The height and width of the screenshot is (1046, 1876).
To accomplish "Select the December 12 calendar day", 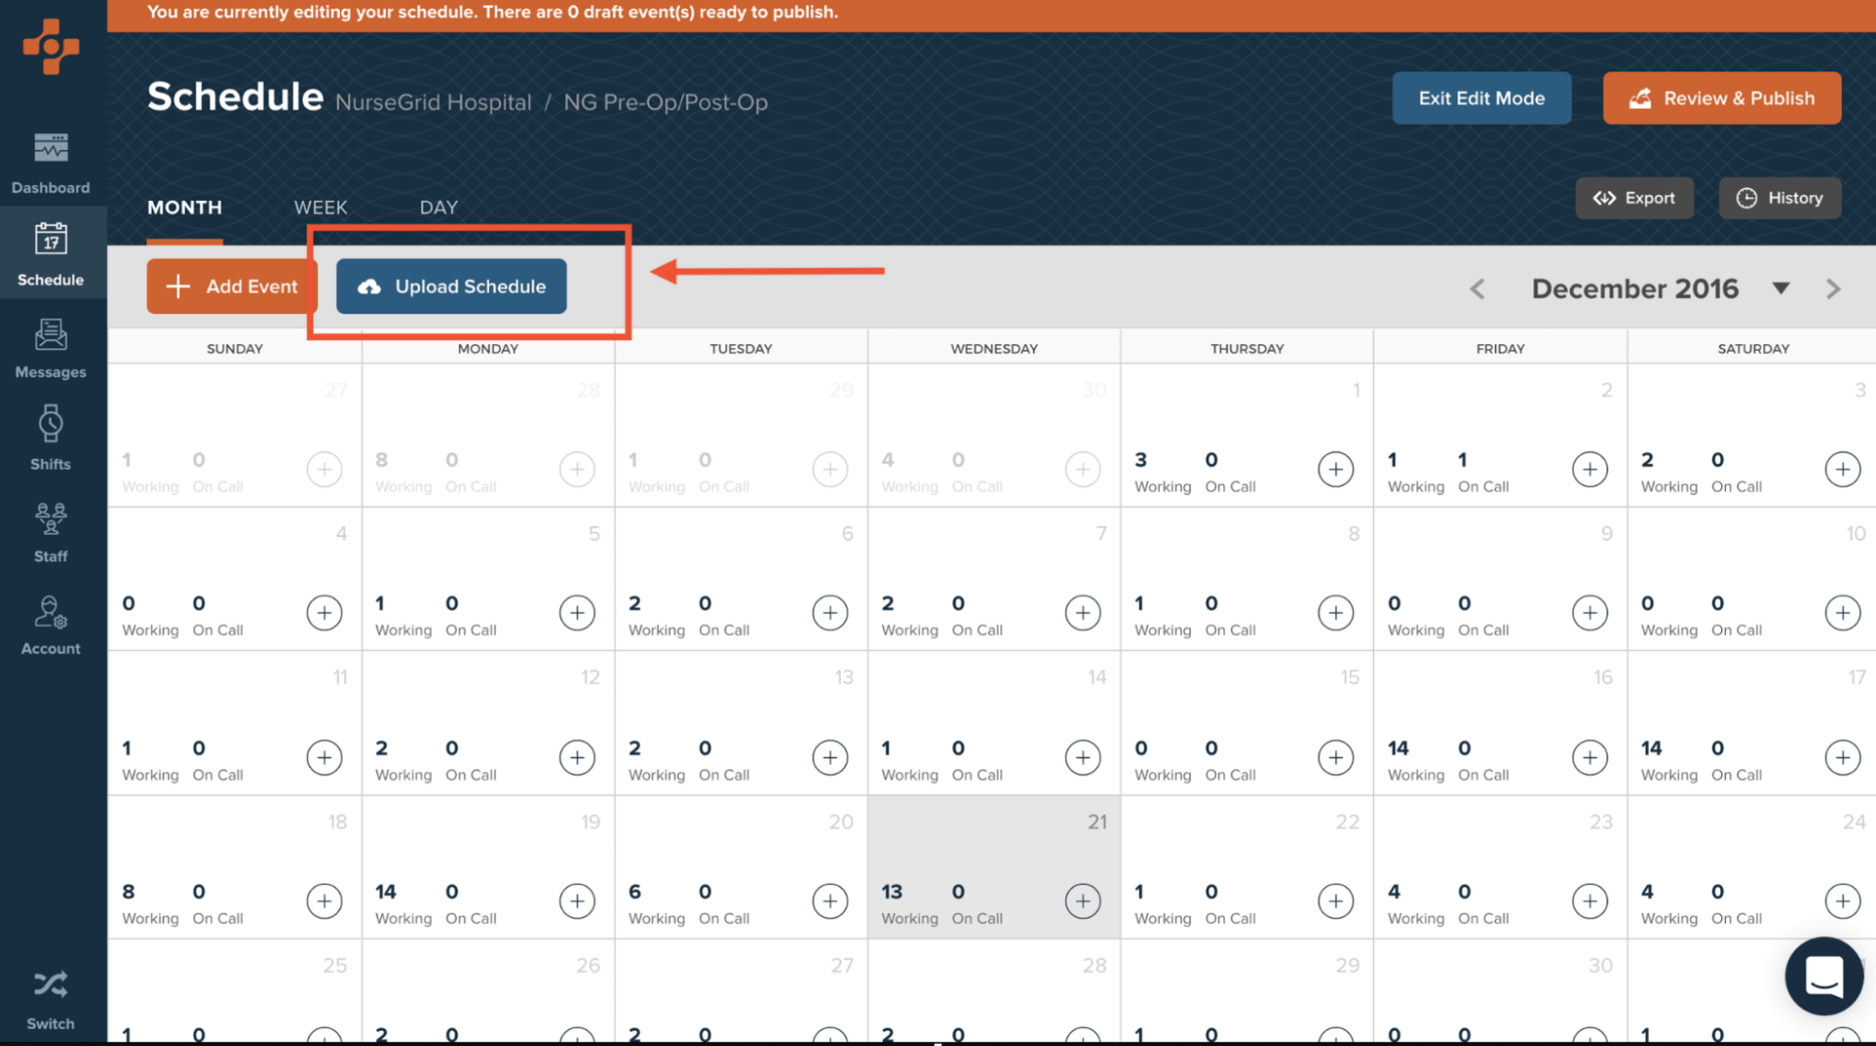I will click(x=488, y=722).
